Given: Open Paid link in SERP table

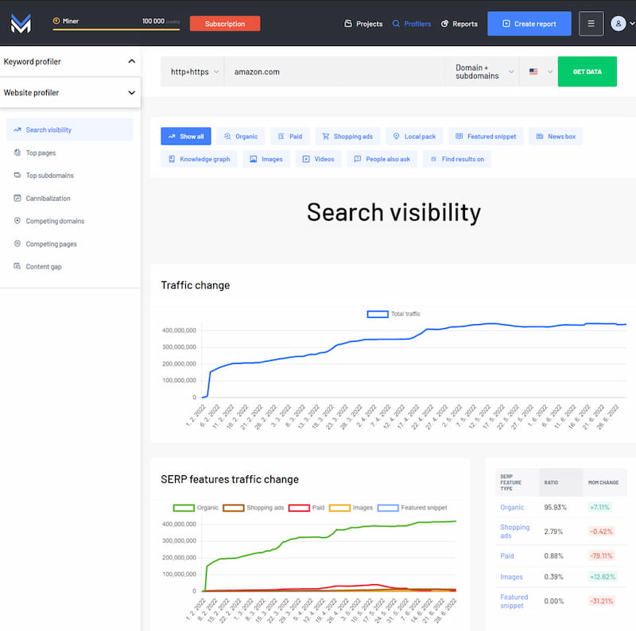Looking at the screenshot, I should click(x=507, y=556).
